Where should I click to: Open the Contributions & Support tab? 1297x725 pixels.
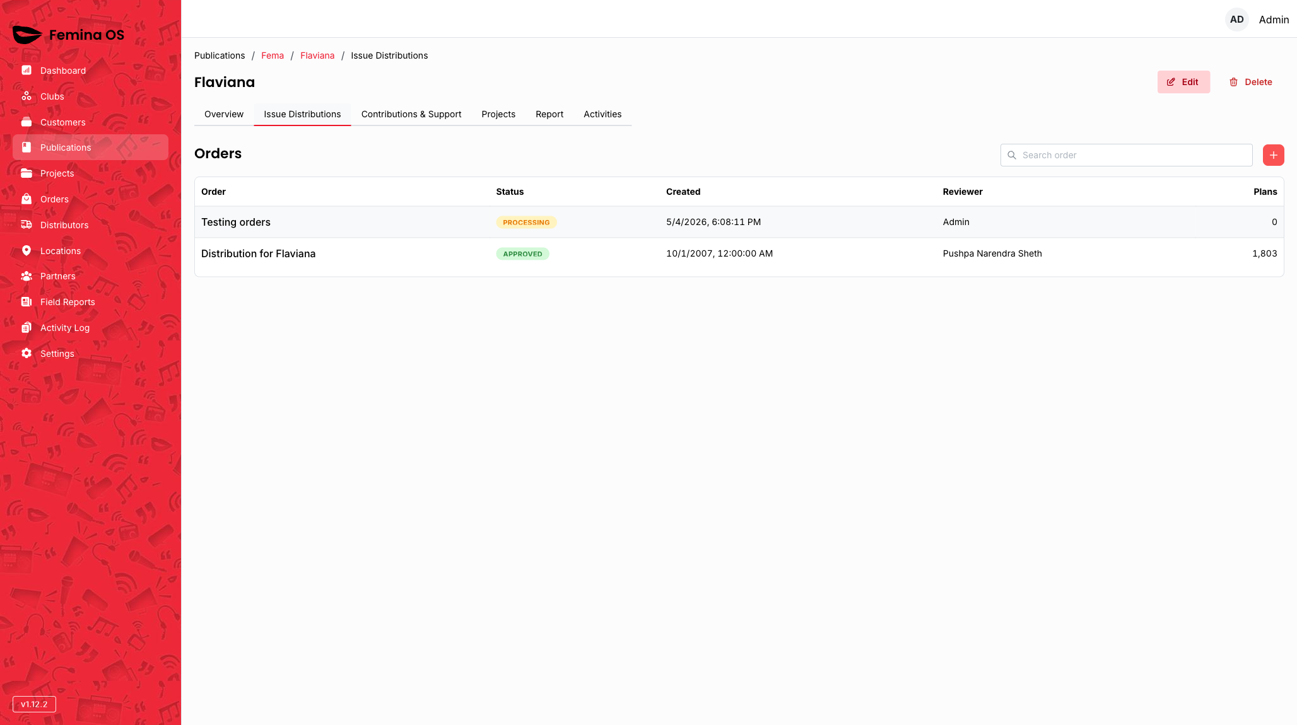click(411, 114)
